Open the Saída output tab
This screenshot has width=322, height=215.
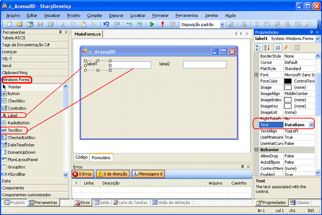point(101,202)
